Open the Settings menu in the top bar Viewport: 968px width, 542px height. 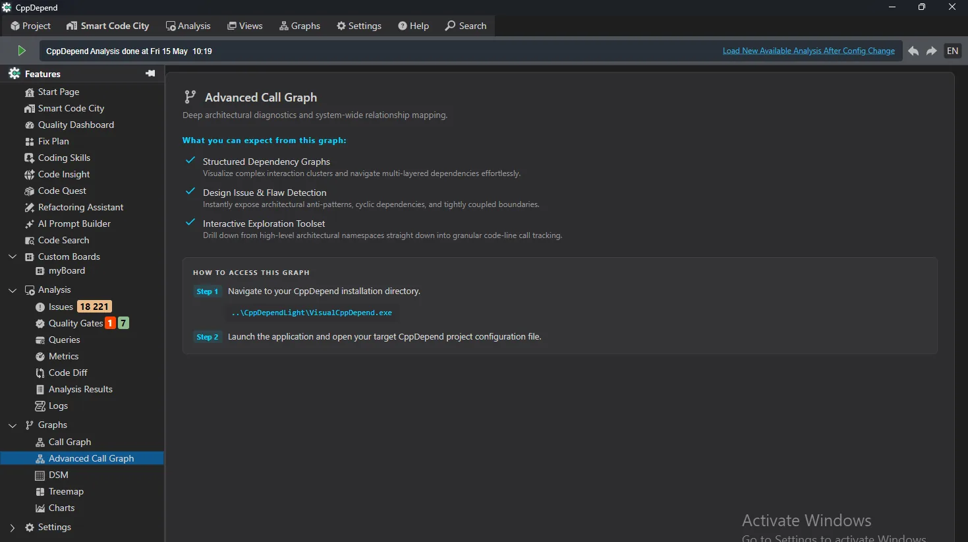click(359, 26)
